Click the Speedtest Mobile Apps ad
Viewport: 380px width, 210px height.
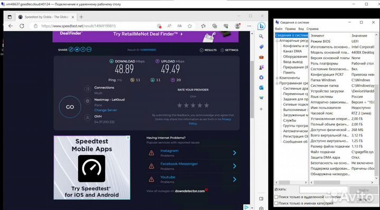pyautogui.click(x=92, y=168)
